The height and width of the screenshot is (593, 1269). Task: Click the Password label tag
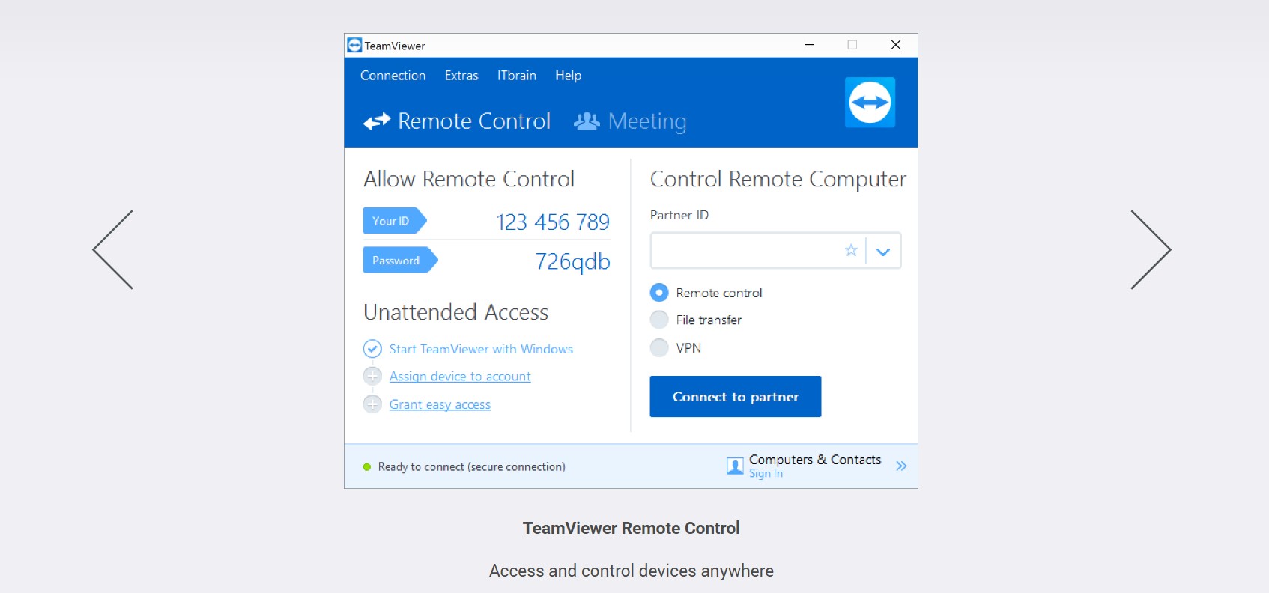(401, 261)
